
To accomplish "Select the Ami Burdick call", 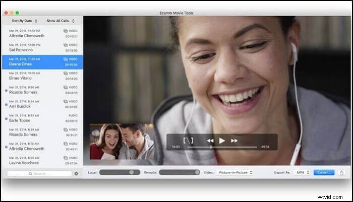I will click(x=42, y=104).
